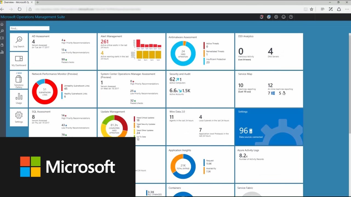Click home icon in left sidebar
The height and width of the screenshot is (197, 351).
coord(2,24)
